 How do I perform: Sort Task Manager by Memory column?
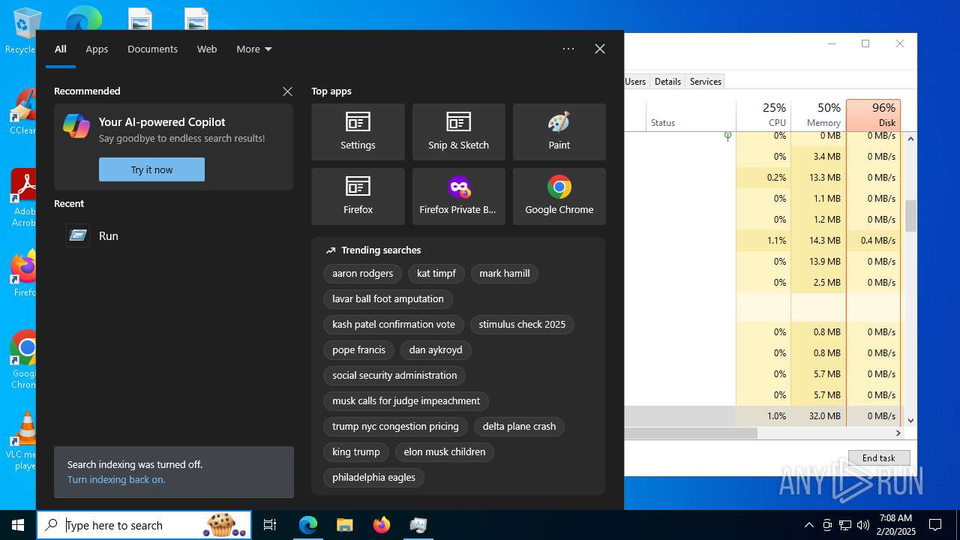pyautogui.click(x=818, y=115)
